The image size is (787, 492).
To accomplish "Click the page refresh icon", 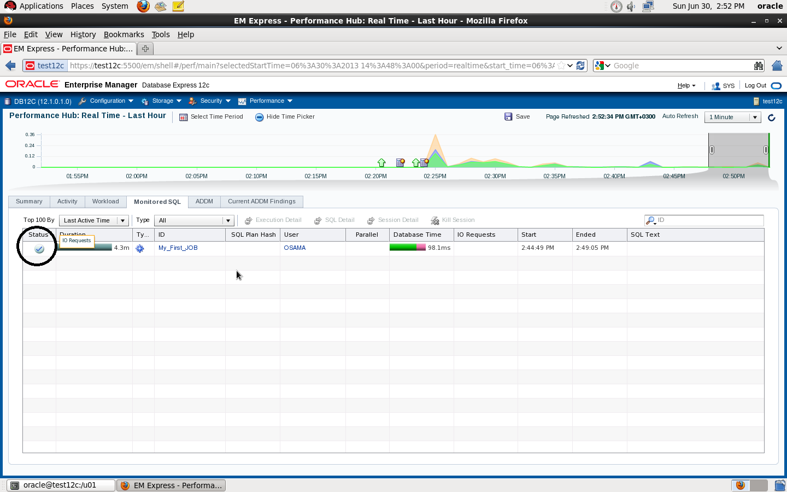I will tap(771, 118).
